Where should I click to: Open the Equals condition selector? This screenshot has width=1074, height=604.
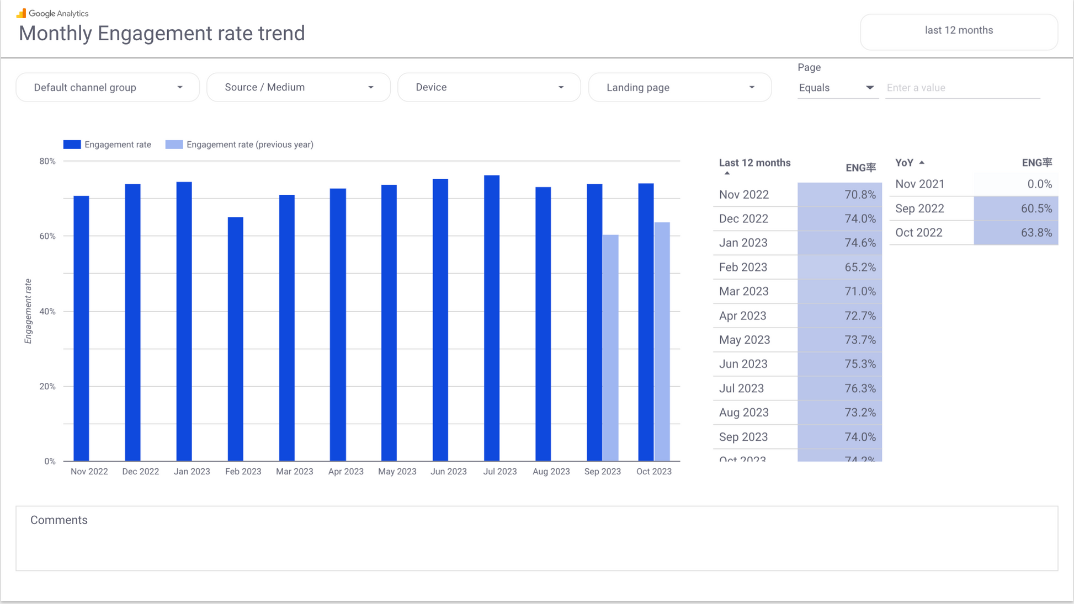837,88
